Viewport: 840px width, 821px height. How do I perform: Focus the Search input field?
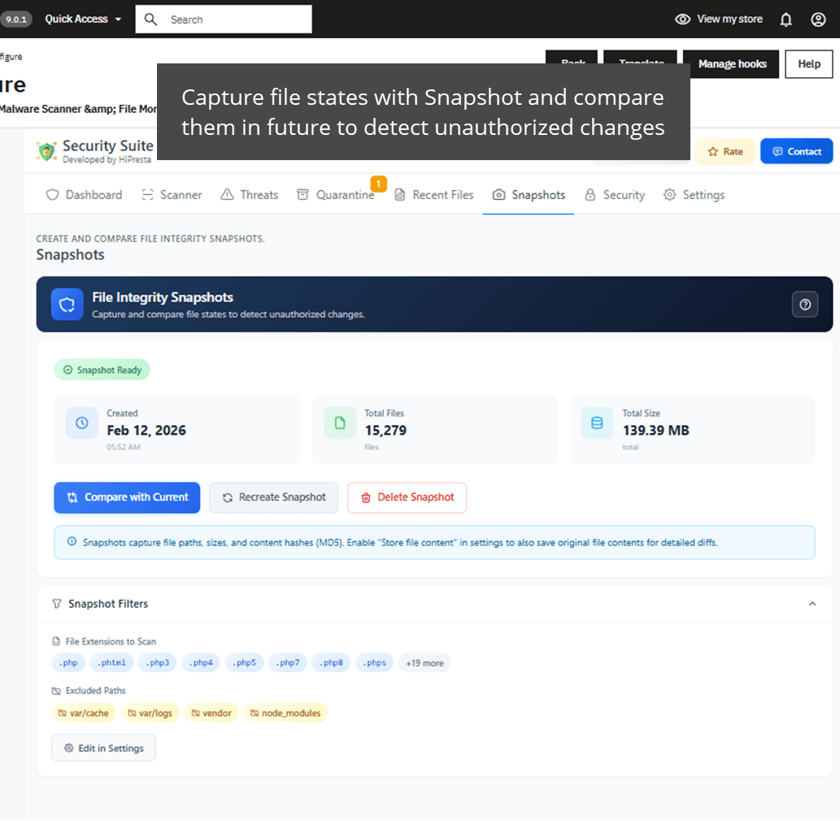tap(224, 20)
